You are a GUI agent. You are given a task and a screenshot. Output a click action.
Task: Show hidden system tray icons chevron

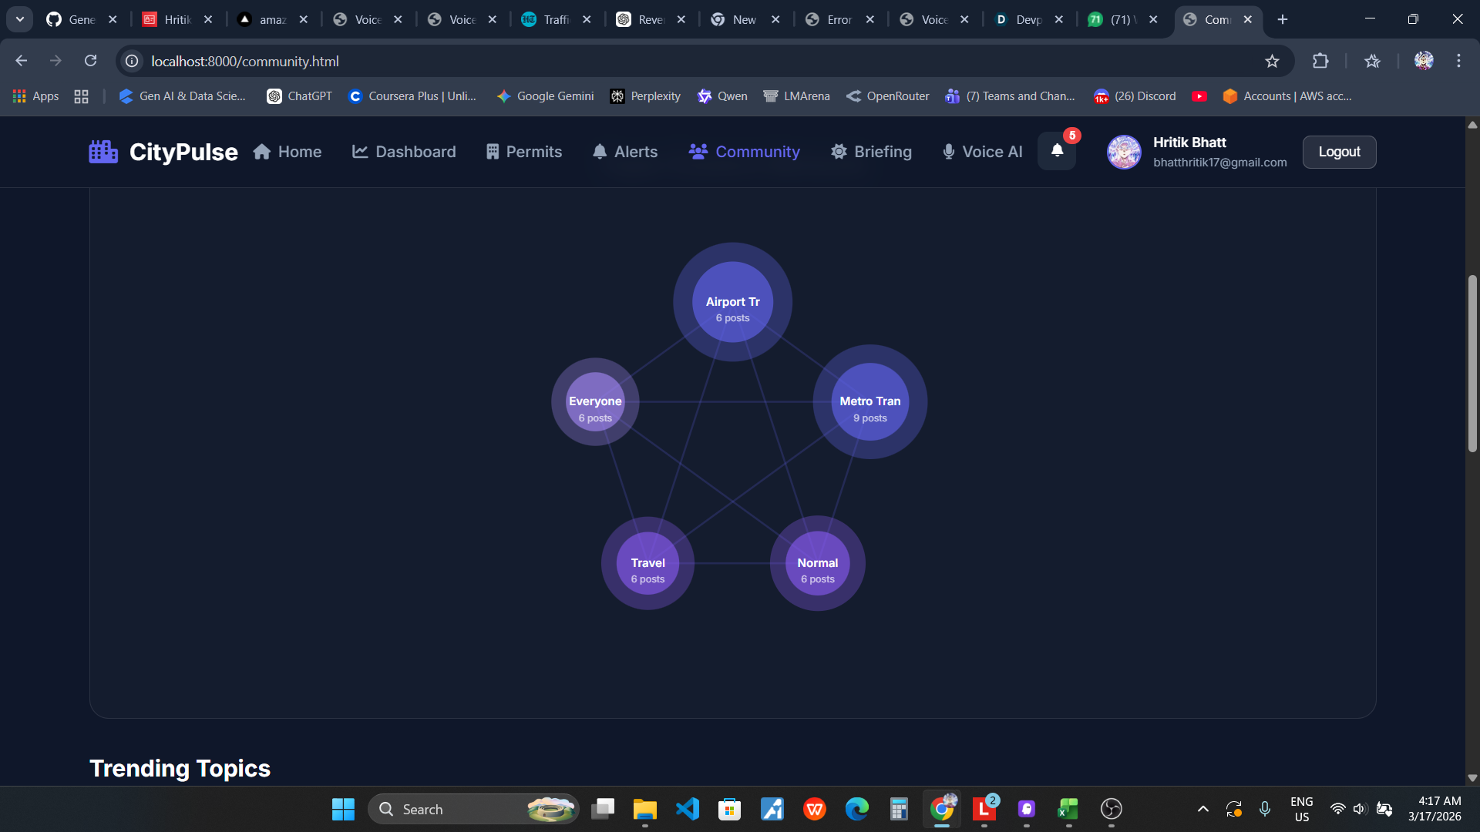(x=1202, y=809)
